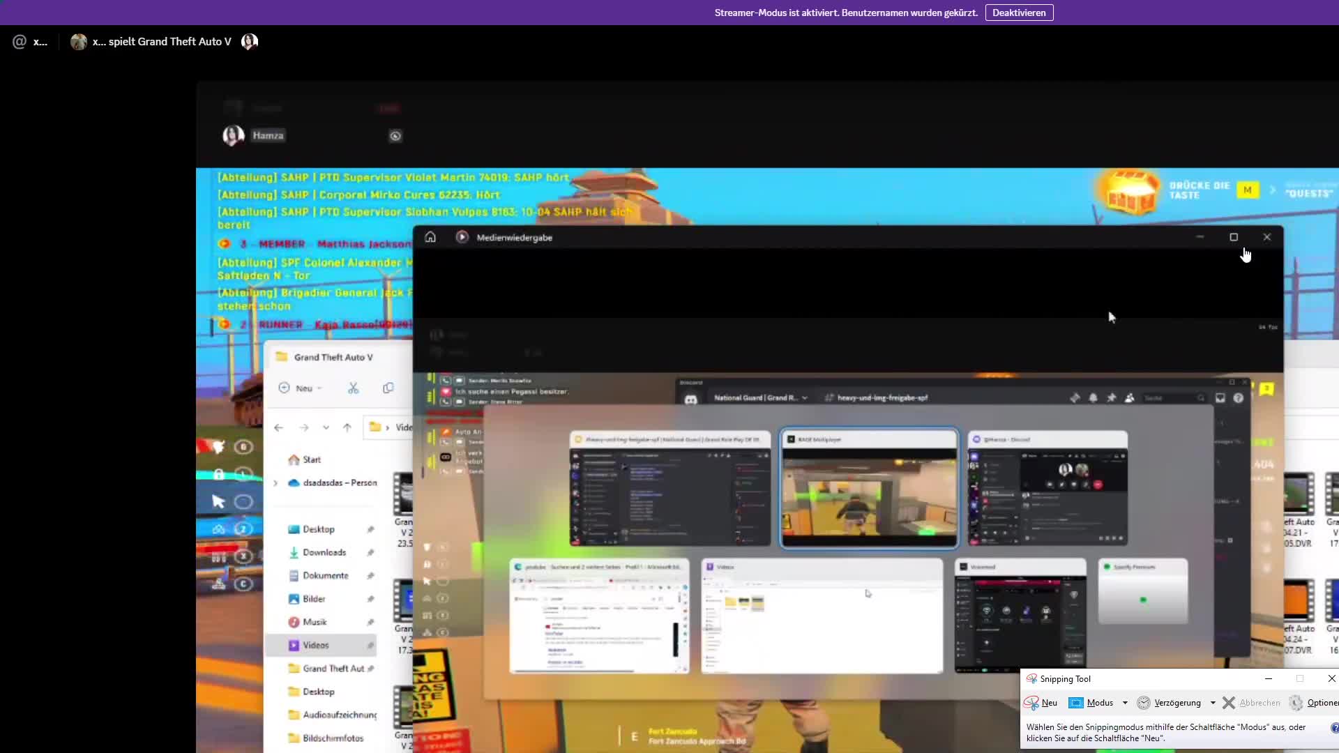Image resolution: width=1339 pixels, height=753 pixels.
Task: Click the Discord search field
Action: pyautogui.click(x=1174, y=397)
